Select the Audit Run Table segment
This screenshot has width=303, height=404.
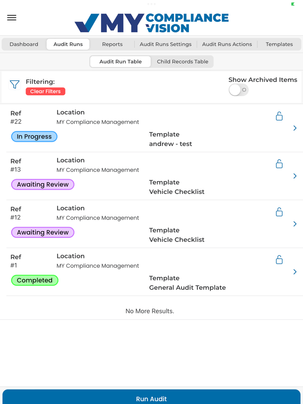(x=120, y=62)
